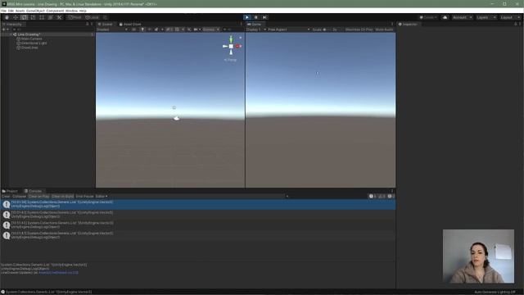Open the Assets menu
This screenshot has width=524, height=295.
pyautogui.click(x=20, y=11)
